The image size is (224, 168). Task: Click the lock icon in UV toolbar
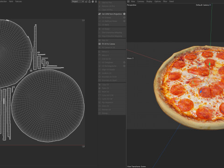(x=90, y=1)
